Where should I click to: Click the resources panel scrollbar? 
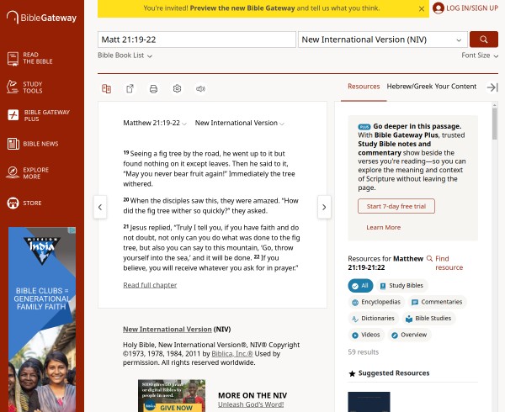(x=495, y=124)
